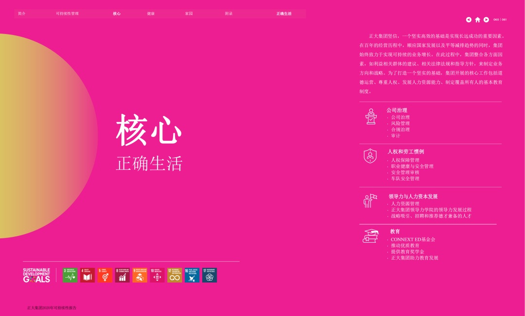The height and width of the screenshot is (316, 525).
Task: Click SDG 10 Reduced Inequalities icon
Action: pos(157,275)
